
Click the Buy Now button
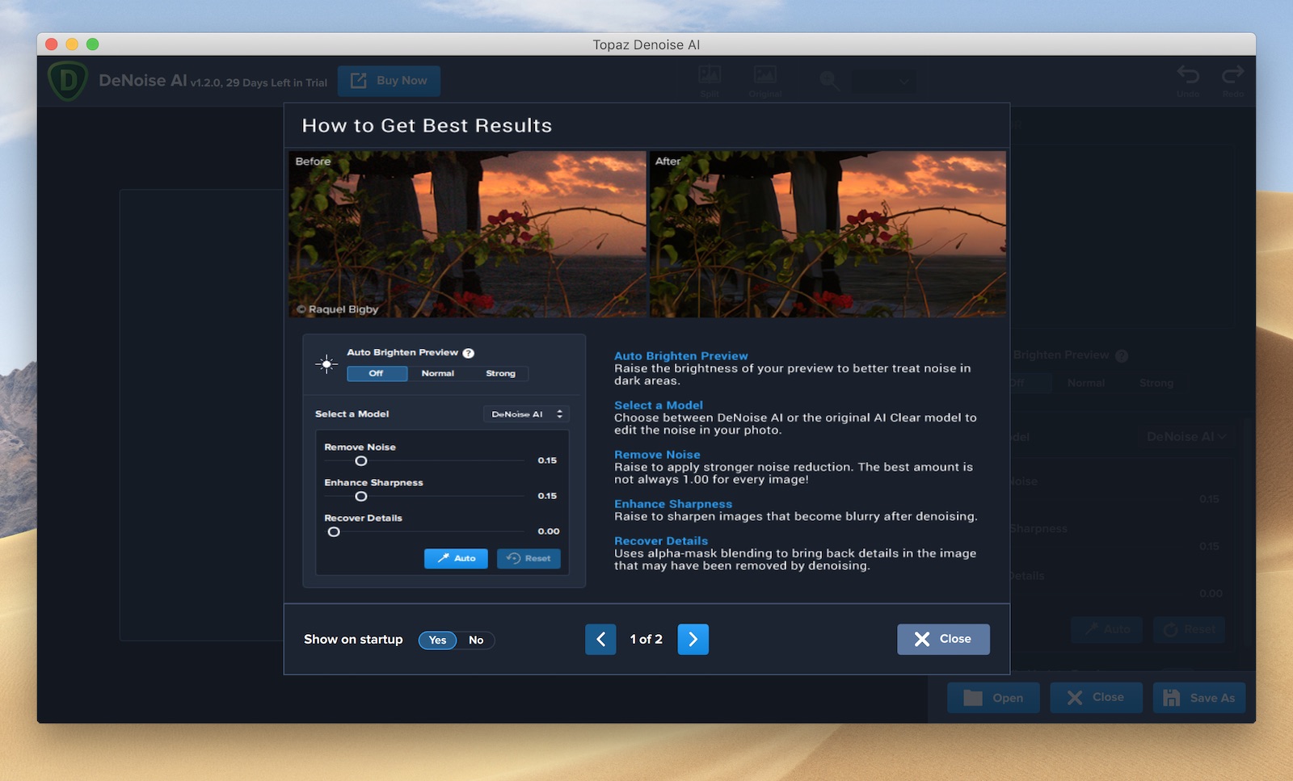pyautogui.click(x=389, y=81)
